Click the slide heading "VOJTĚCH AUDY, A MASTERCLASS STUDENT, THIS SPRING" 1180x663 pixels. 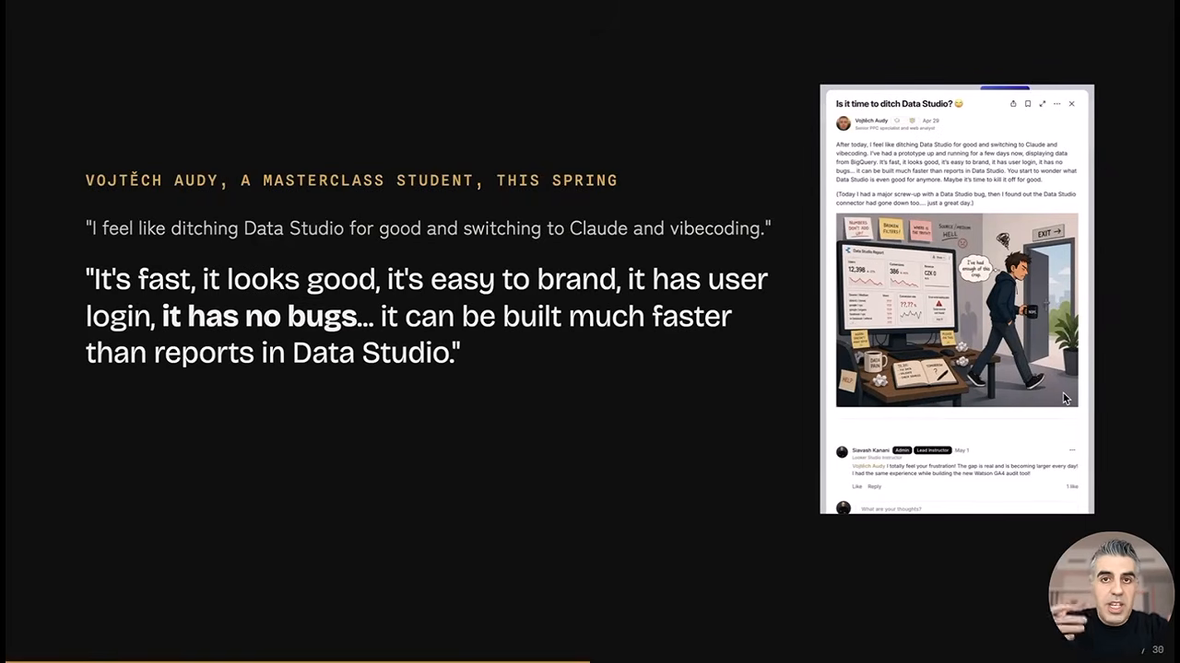351,180
